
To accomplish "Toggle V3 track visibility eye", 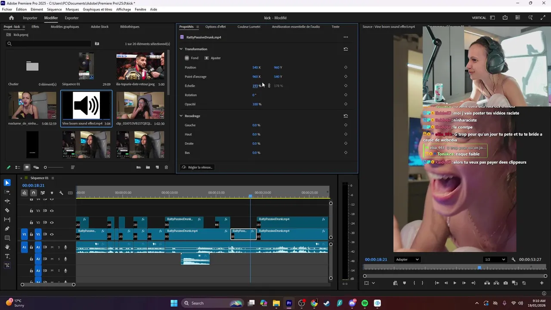I will [x=52, y=211].
